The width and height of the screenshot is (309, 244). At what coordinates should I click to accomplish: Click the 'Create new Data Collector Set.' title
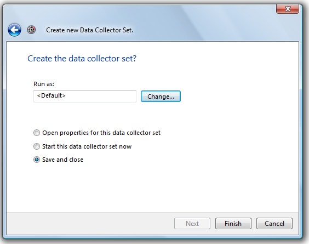pos(89,30)
